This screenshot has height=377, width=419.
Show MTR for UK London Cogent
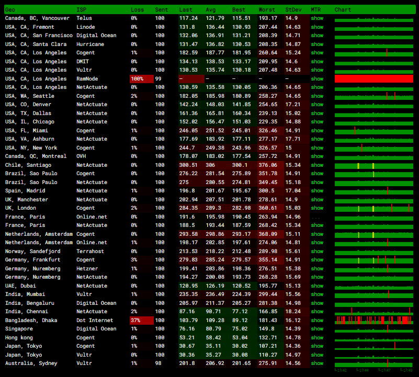coord(317,208)
